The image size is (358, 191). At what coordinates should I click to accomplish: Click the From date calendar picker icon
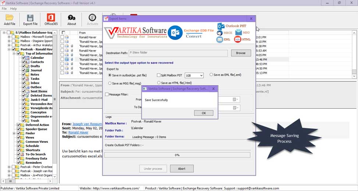[x=235, y=99]
